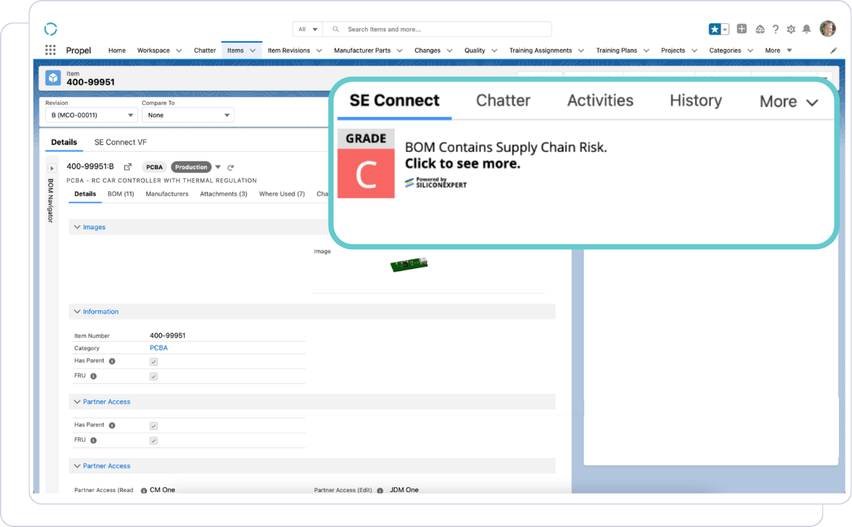Open 400-99951:B in new window icon
The image size is (852, 527).
click(x=127, y=167)
